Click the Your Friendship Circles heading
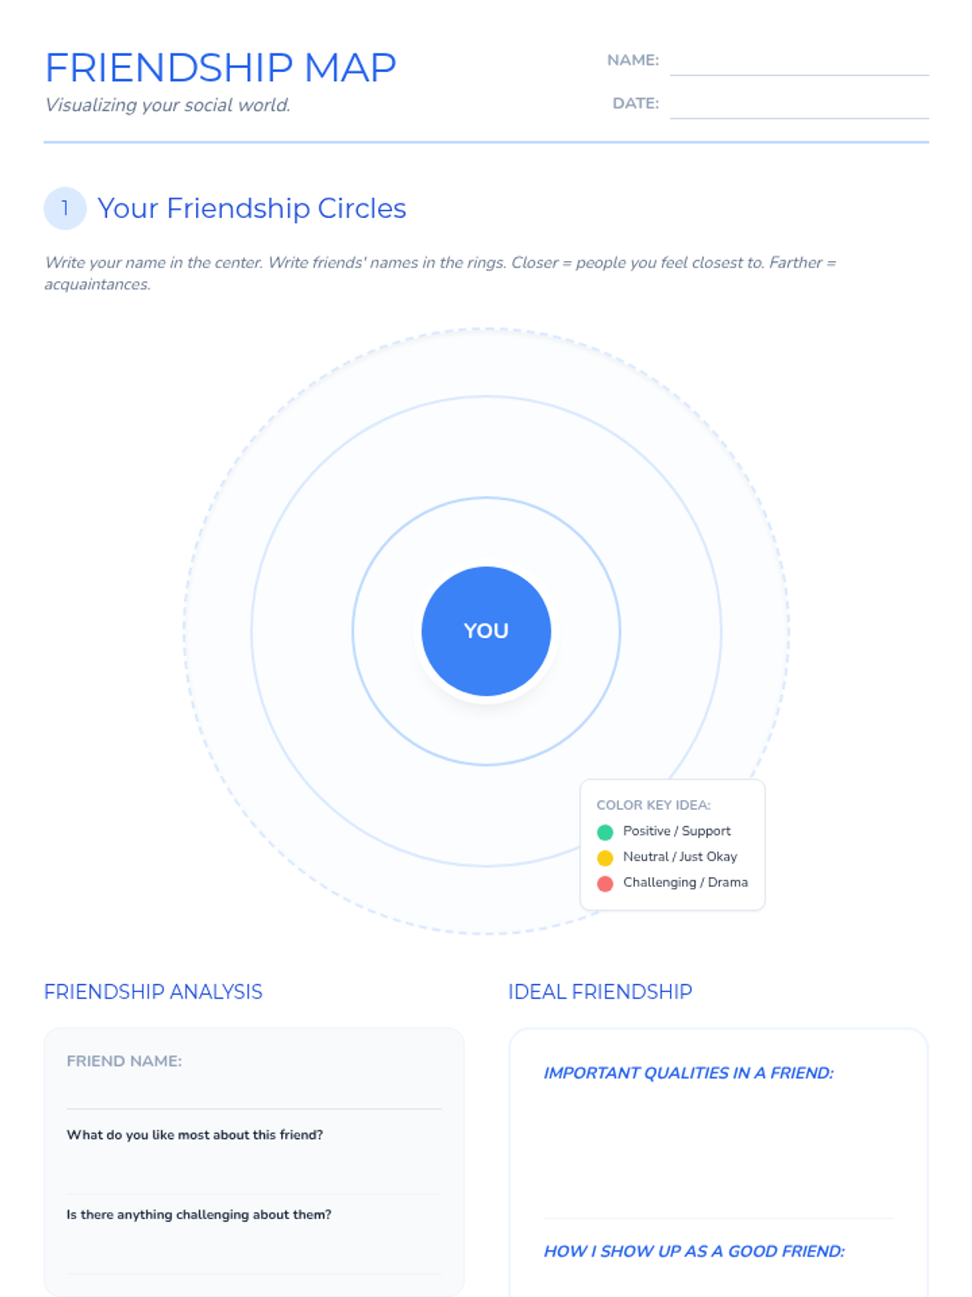 tap(252, 208)
